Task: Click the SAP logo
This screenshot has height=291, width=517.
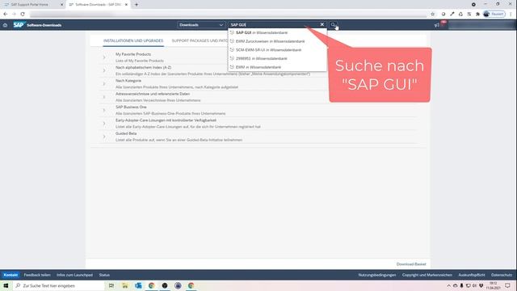Action: (x=19, y=25)
